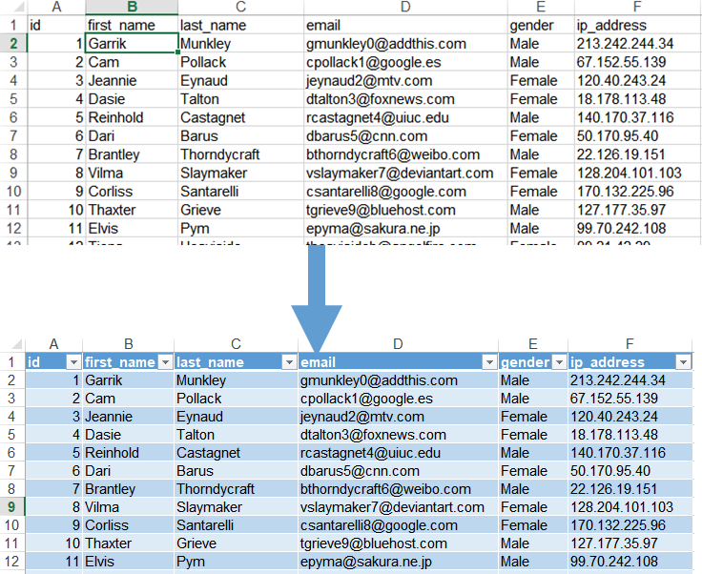
Task: Click gmunkley0@addthis.com in the upper sheet
Action: [x=386, y=44]
